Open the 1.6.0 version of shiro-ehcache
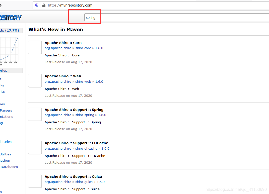 [x=105, y=149]
